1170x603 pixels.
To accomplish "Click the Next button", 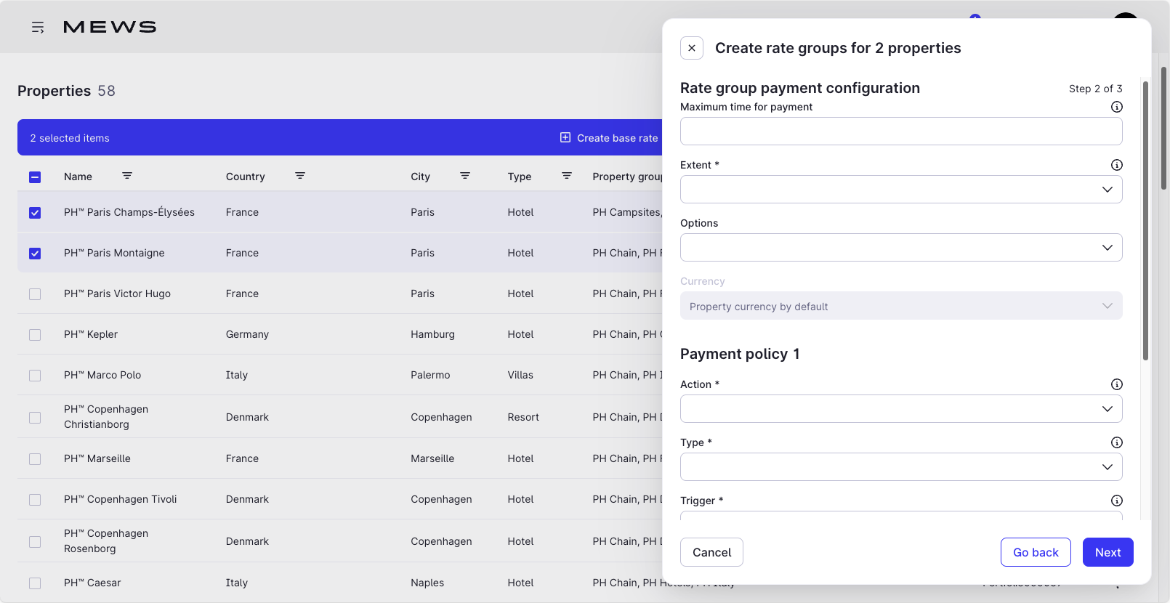I will coord(1108,552).
